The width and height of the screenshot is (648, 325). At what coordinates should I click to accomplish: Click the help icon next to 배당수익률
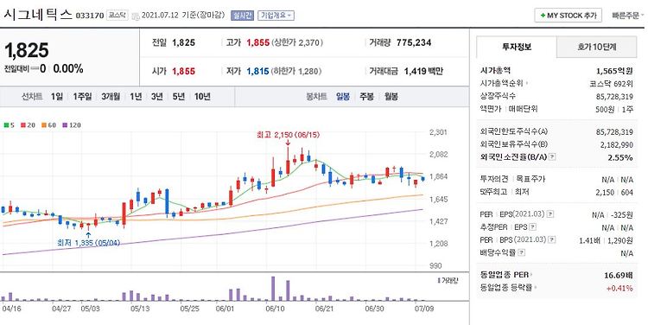522,252
